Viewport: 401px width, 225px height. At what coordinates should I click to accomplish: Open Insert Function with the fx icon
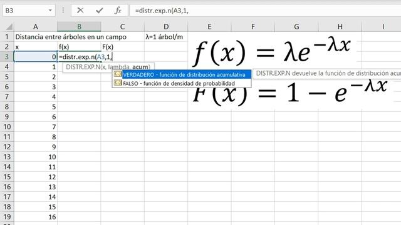tap(118, 11)
